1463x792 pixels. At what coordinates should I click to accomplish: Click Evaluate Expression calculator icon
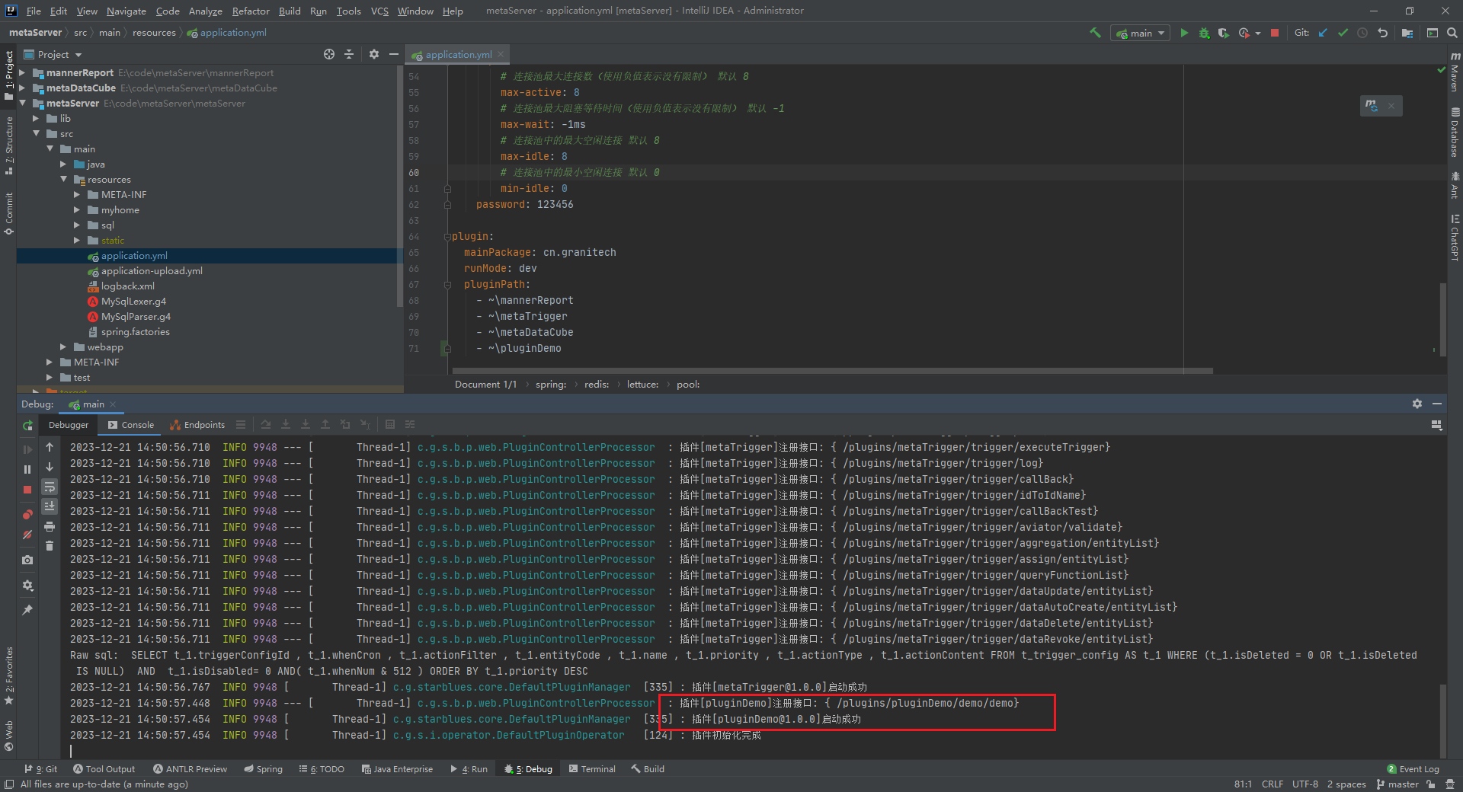click(390, 425)
